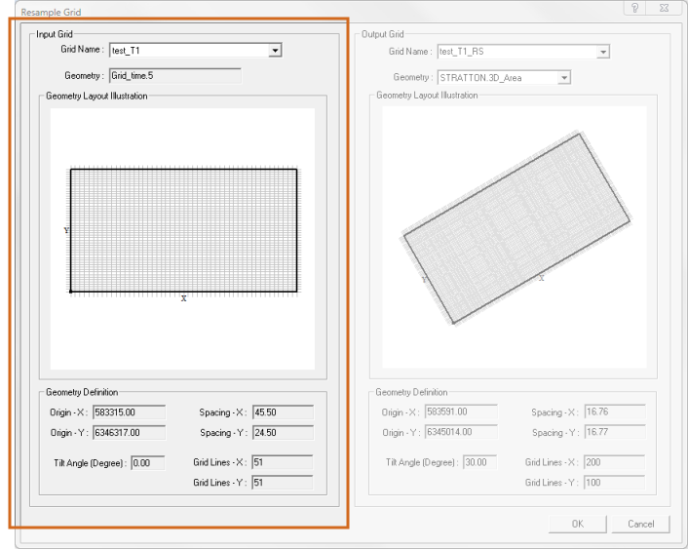688x549 pixels.
Task: Open the Input Grid Name dropdown arrow
Action: point(275,51)
